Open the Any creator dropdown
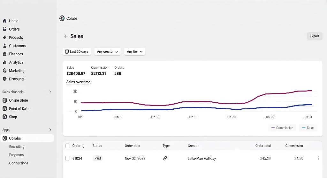This screenshot has height=178, width=327. tap(107, 52)
